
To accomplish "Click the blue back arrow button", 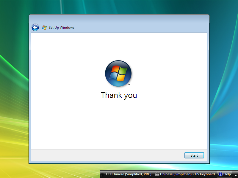I will (x=35, y=28).
